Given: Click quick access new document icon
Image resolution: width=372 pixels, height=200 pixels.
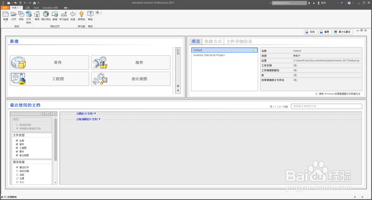Looking at the screenshot, I should coord(9,3).
